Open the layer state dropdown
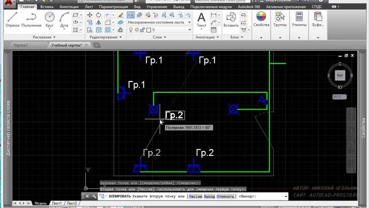The image size is (369, 208). [190, 23]
